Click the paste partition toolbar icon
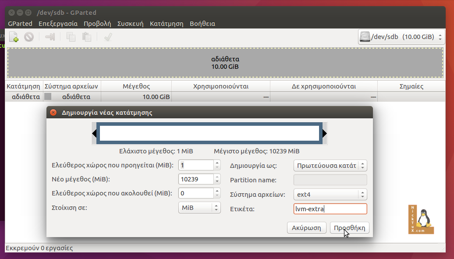The height and width of the screenshot is (259, 454). (87, 37)
